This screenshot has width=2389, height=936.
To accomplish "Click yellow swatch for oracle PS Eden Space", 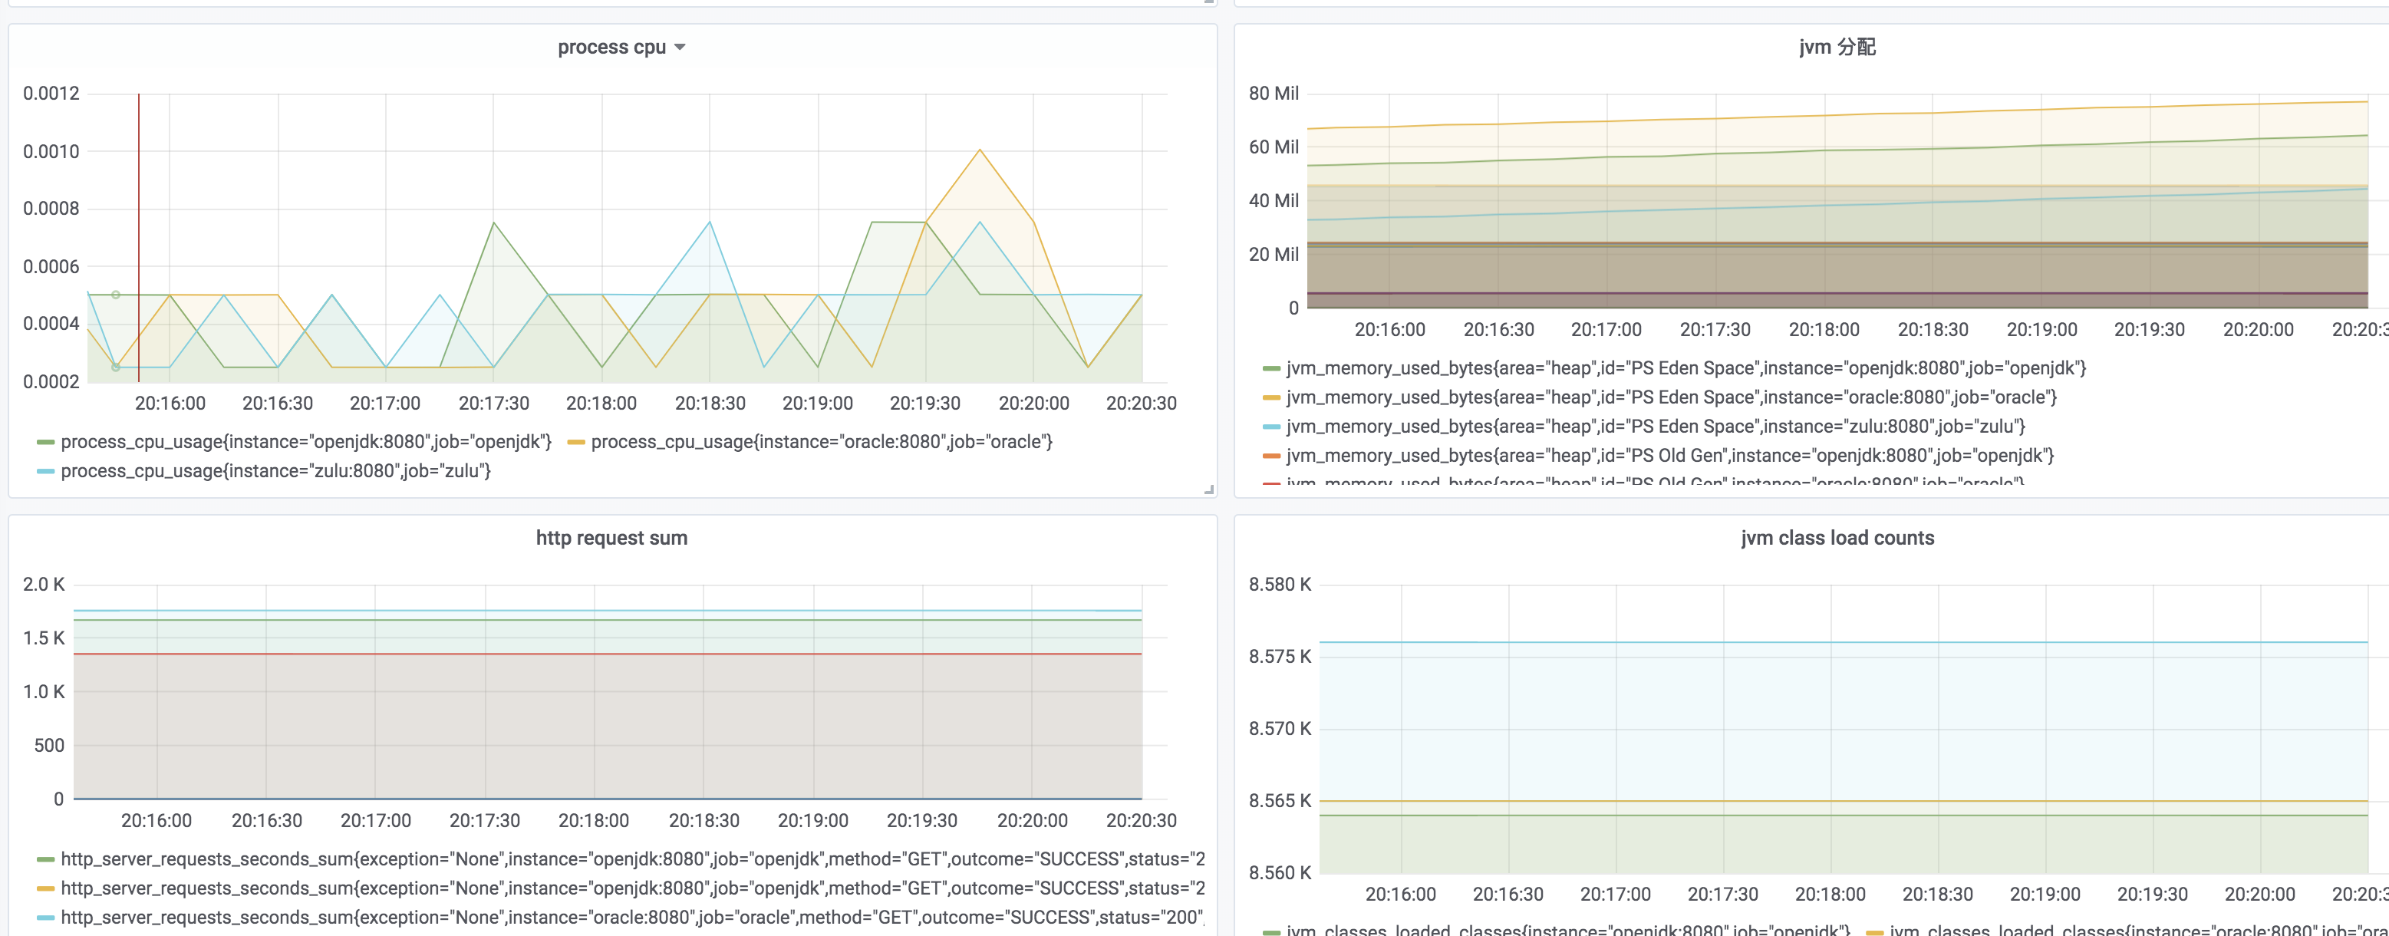I will [x=1271, y=398].
